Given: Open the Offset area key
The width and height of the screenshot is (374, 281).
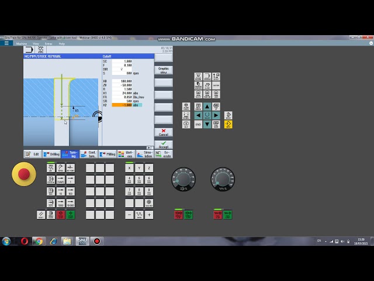Looking at the screenshot, I should [x=216, y=77].
